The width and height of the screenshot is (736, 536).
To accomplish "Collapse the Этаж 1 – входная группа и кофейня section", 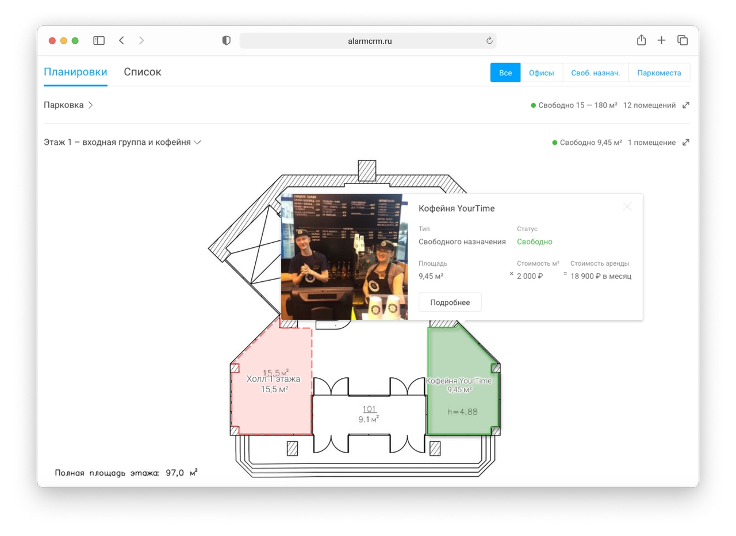I will (x=122, y=143).
